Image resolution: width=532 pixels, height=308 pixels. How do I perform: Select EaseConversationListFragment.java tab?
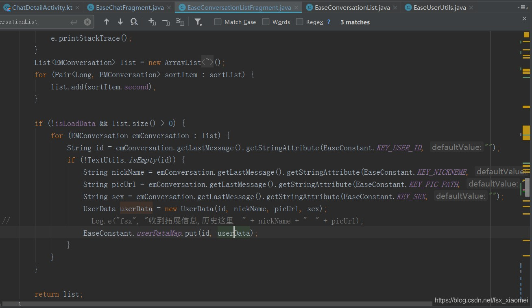(x=239, y=7)
